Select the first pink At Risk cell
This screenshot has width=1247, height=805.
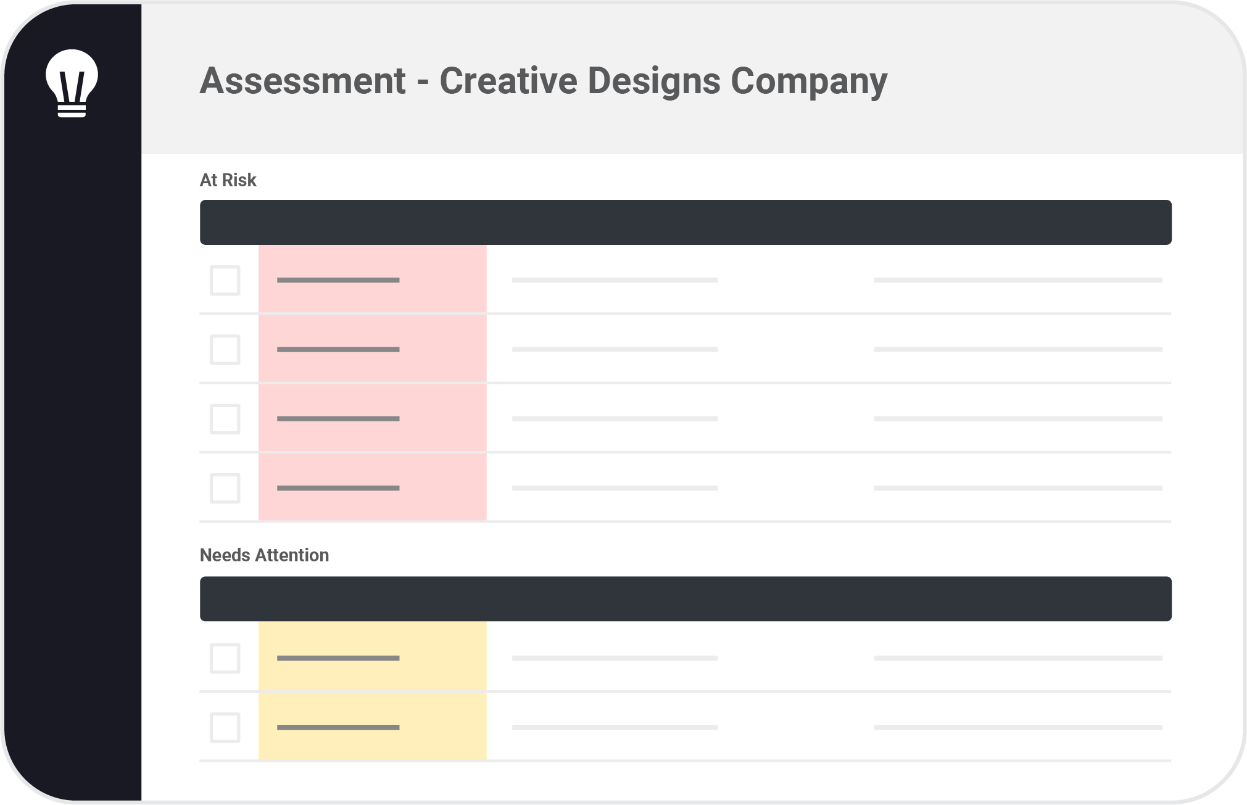(x=372, y=279)
